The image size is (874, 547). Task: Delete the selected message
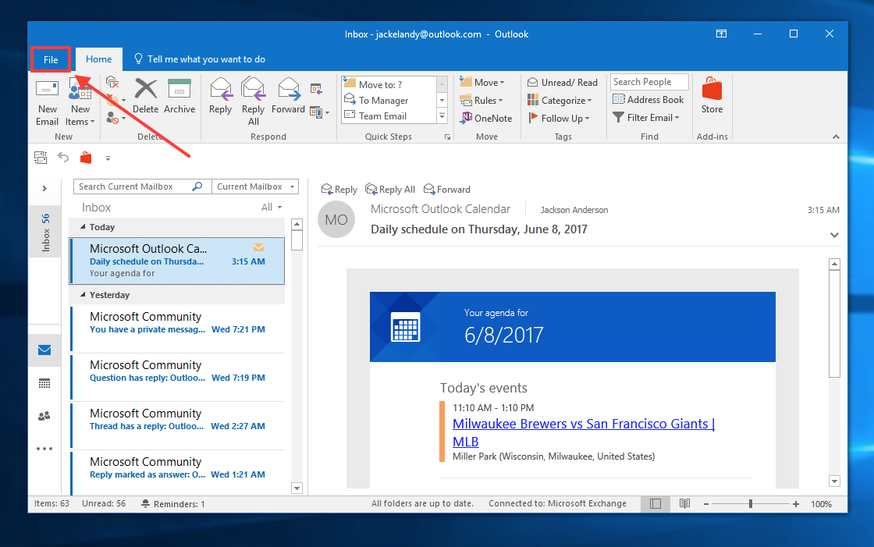[x=145, y=96]
